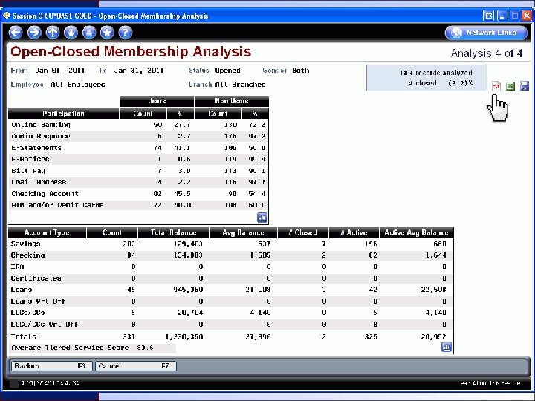Select the E-Statements participation row
The height and width of the screenshot is (401, 535).
pos(138,148)
